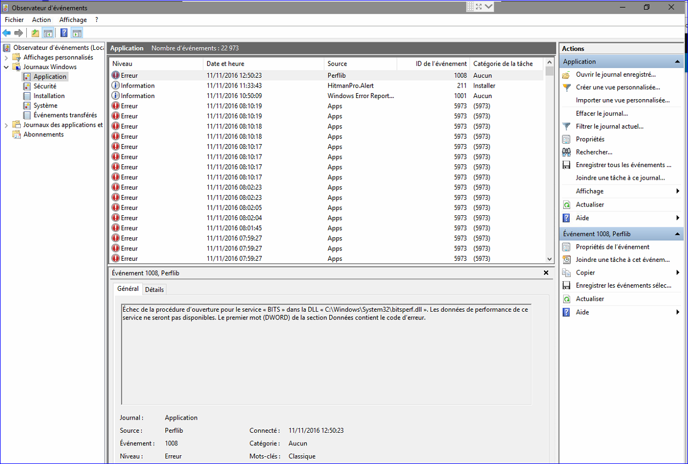Open the lower Aide submenu arrow
The image size is (688, 464).
678,312
